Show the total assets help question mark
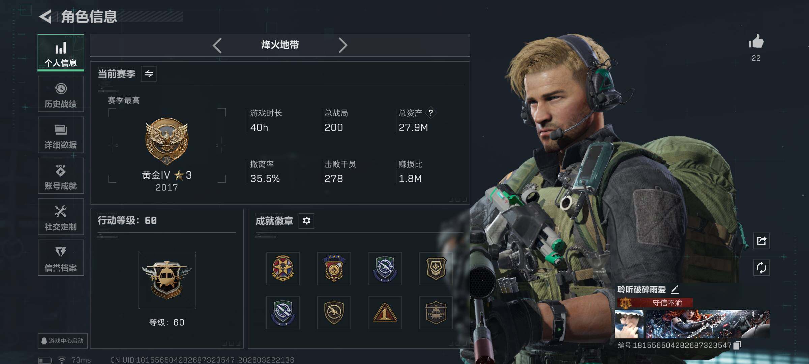This screenshot has height=364, width=809. click(x=430, y=113)
